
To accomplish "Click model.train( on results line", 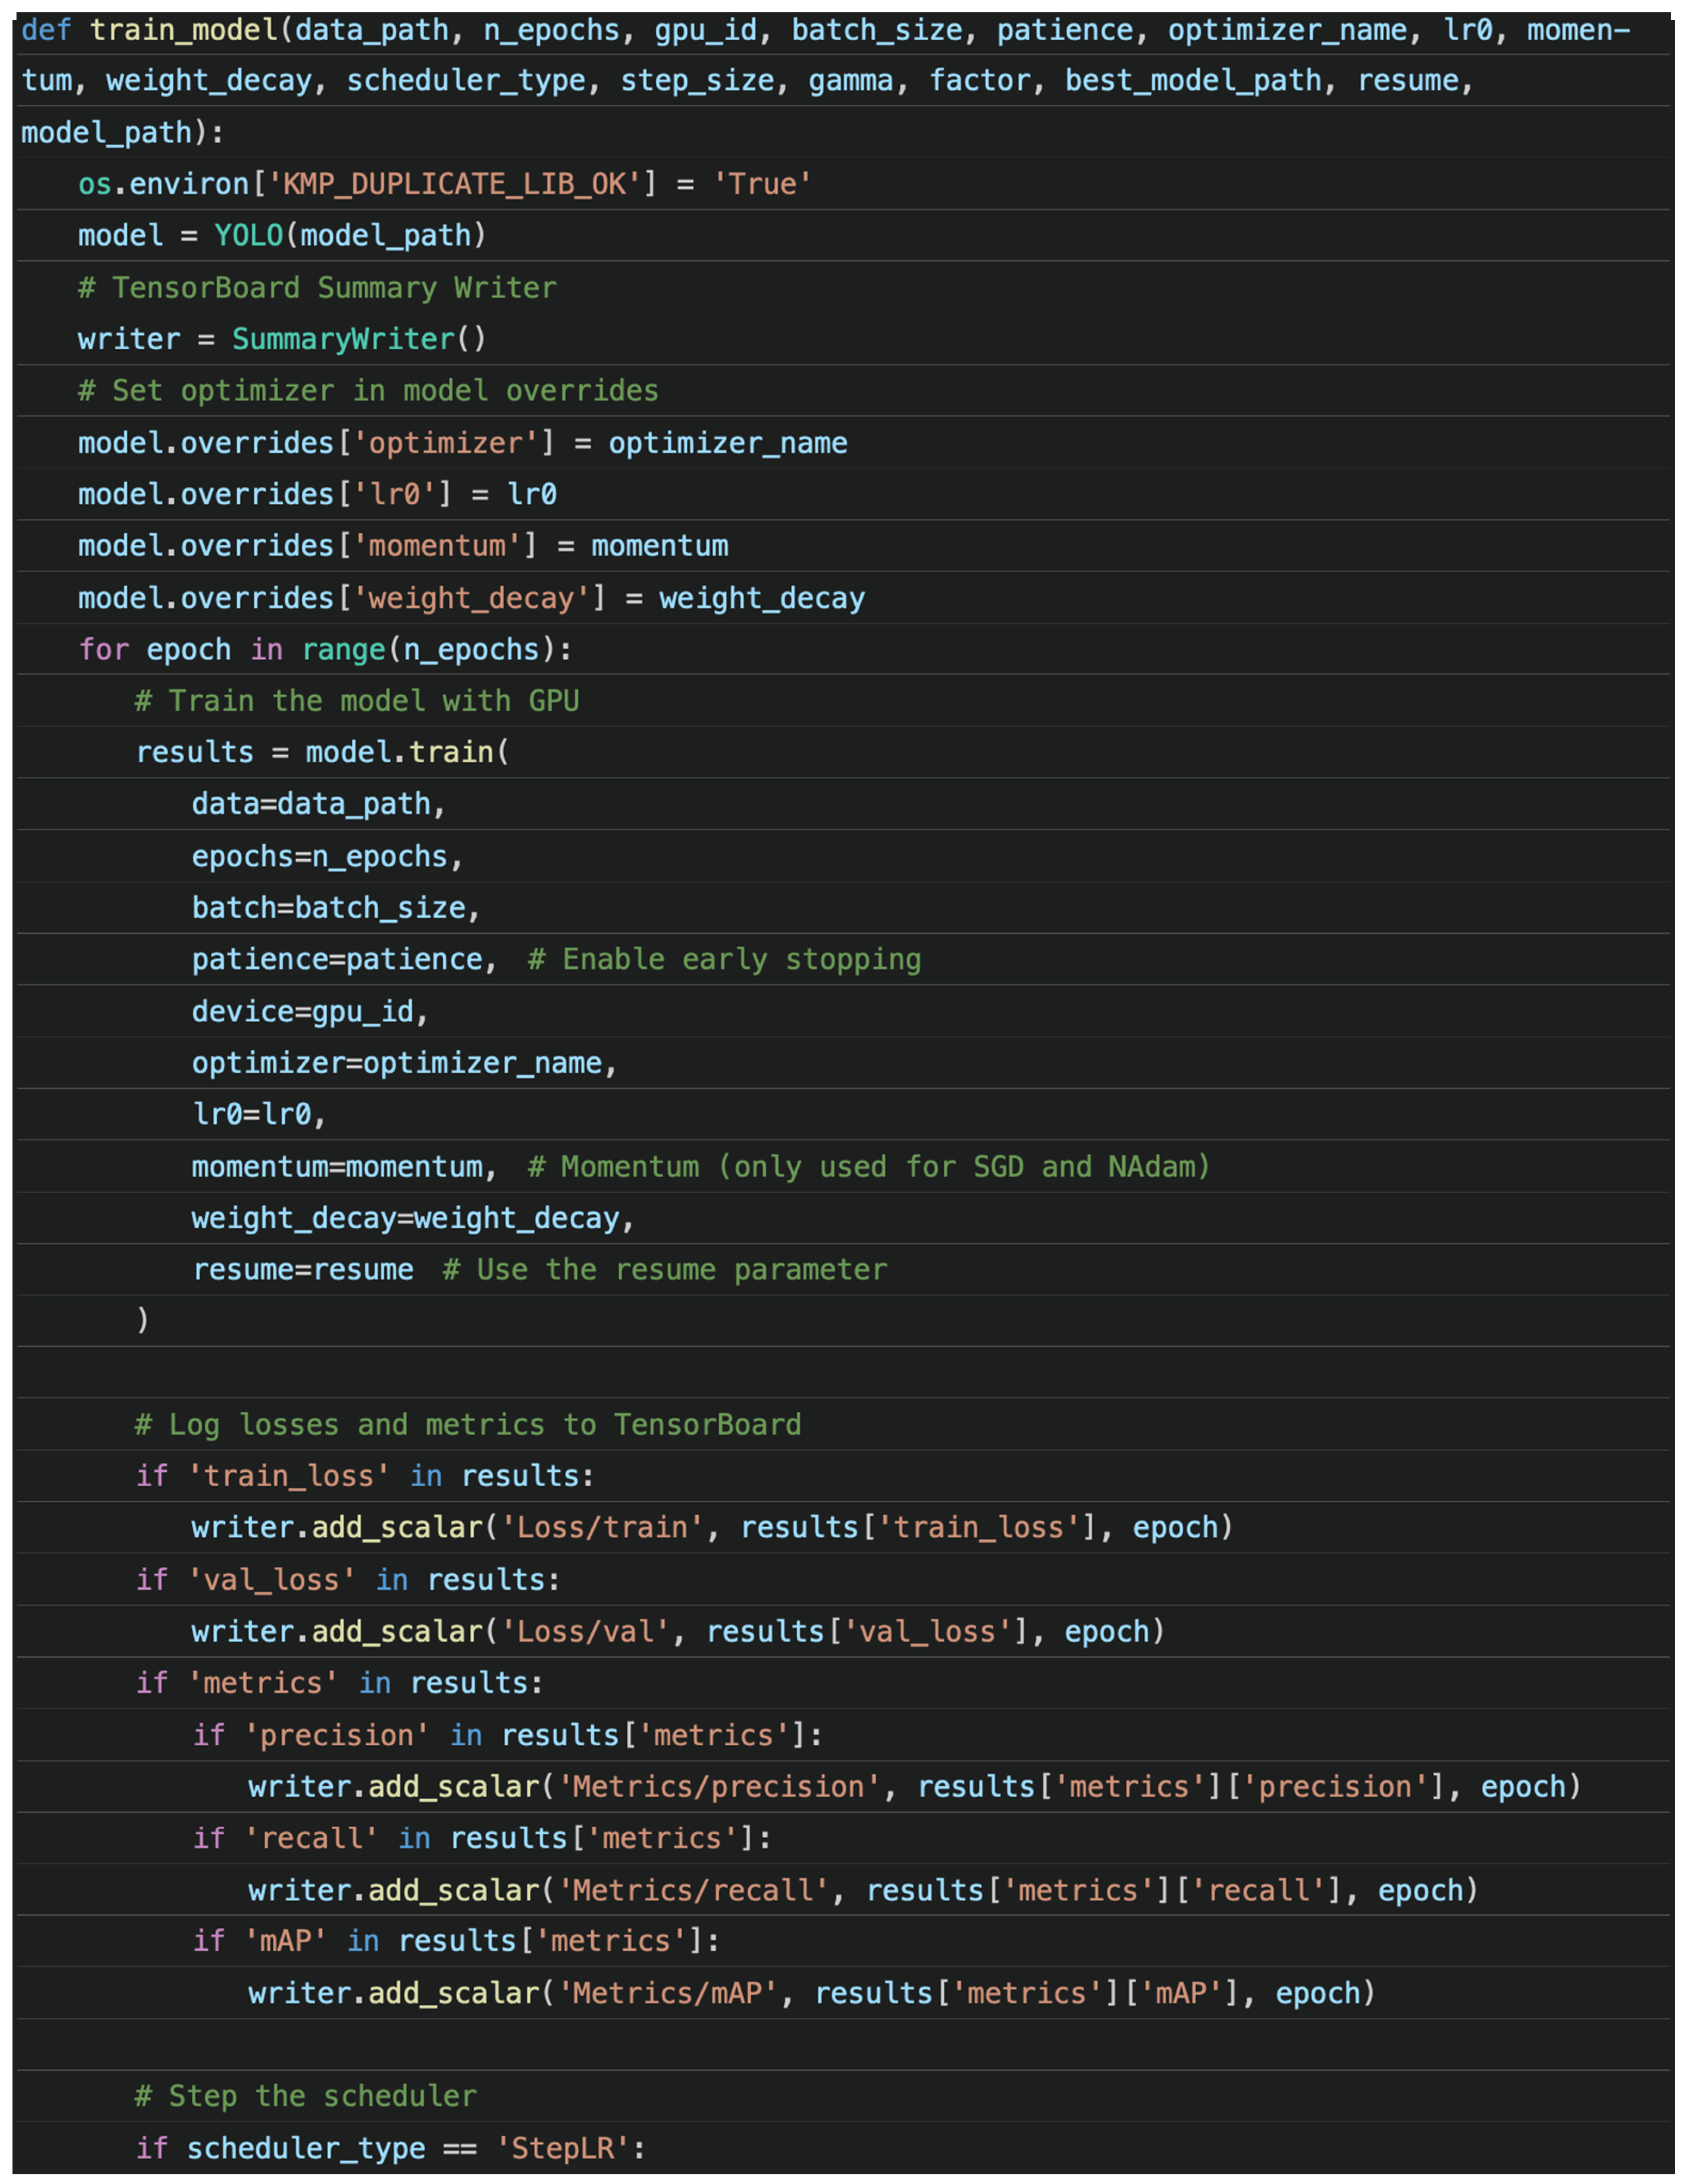I will (x=406, y=752).
